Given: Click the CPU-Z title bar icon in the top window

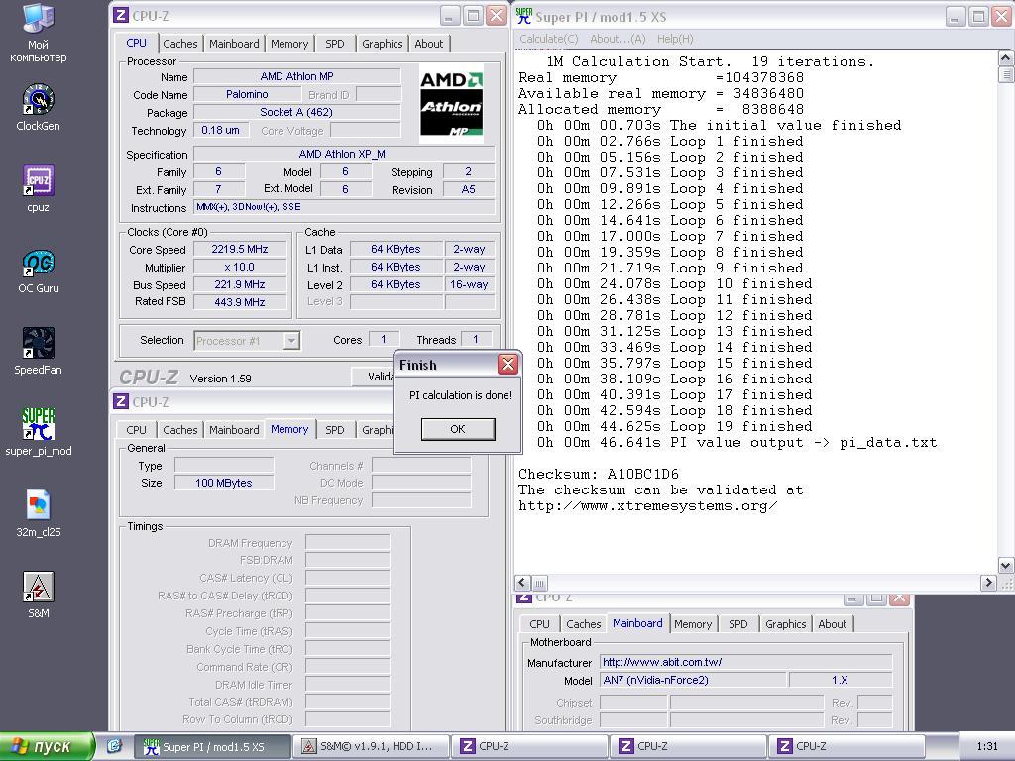Looking at the screenshot, I should 121,15.
